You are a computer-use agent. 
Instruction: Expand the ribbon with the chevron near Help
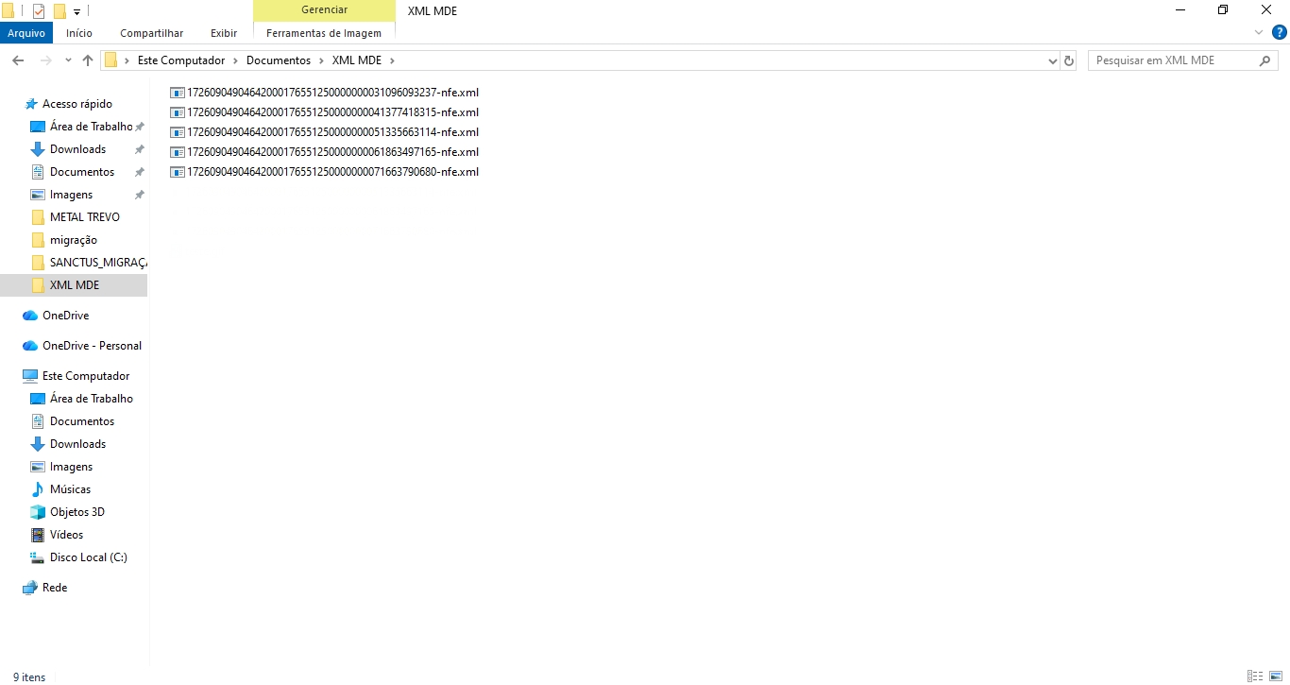click(1259, 32)
